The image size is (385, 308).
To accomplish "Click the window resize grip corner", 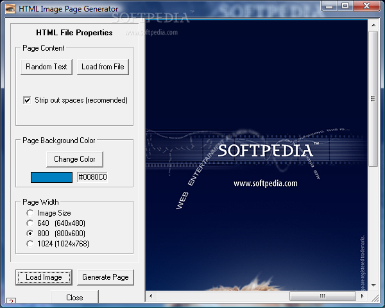I will pyautogui.click(x=375, y=297).
